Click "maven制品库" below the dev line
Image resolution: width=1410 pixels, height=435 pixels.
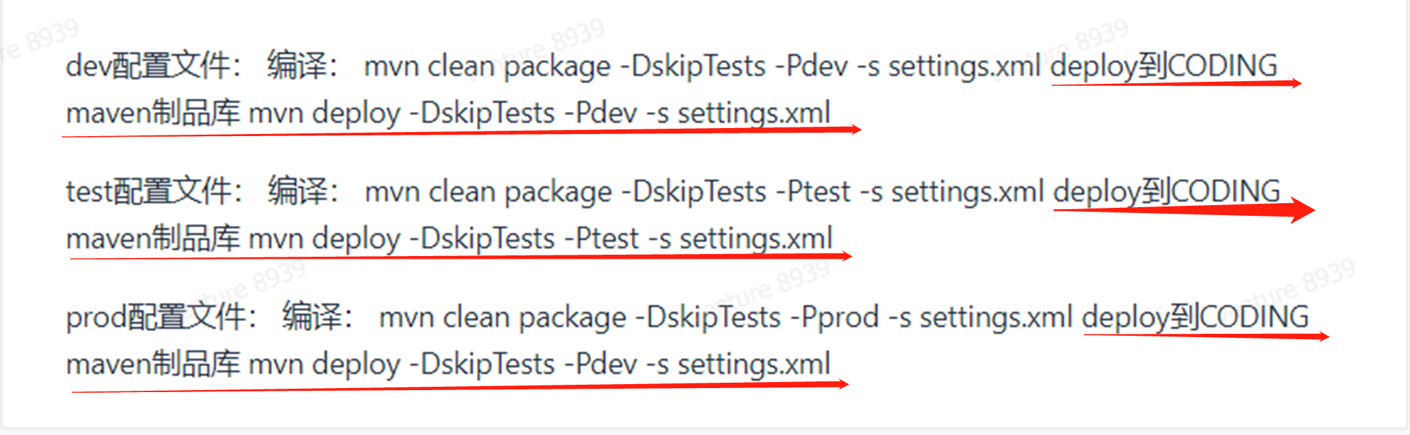[x=153, y=113]
